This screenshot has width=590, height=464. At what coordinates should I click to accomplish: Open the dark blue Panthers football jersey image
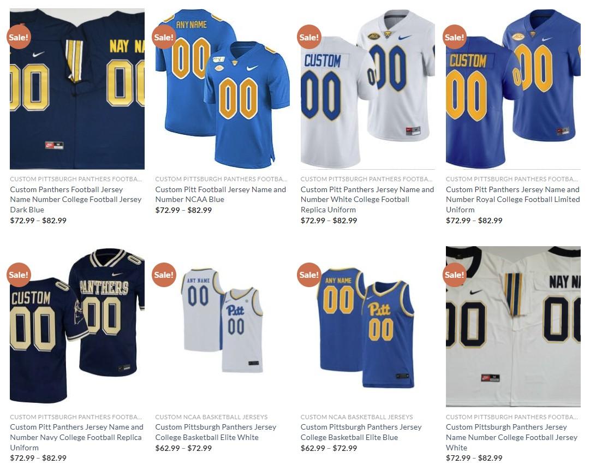[x=77, y=89]
